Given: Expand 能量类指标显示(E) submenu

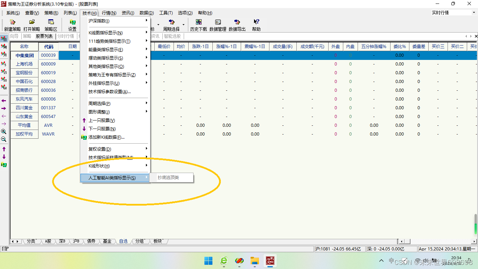Looking at the screenshot, I should [115, 50].
